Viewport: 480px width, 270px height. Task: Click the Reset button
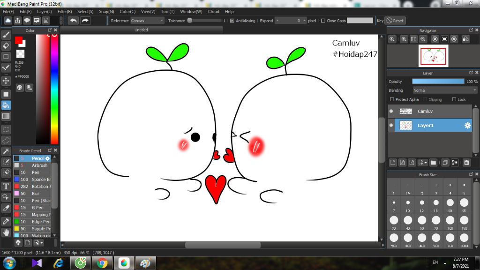(x=395, y=21)
